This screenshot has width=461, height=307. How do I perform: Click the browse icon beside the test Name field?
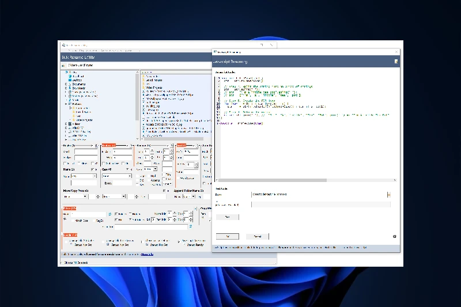click(x=388, y=195)
